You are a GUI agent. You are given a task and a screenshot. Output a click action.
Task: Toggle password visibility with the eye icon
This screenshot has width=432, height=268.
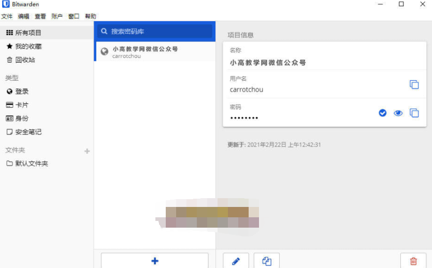398,113
